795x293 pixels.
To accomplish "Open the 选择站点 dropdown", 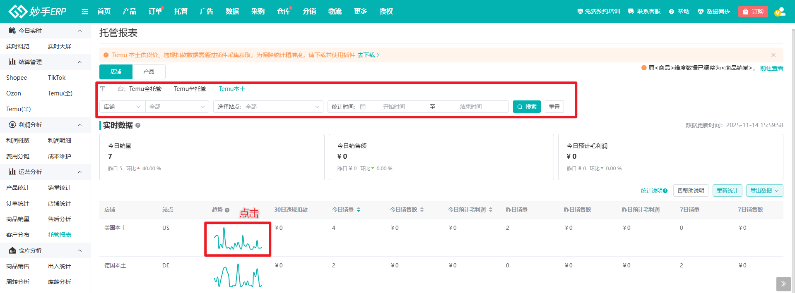I will (268, 107).
